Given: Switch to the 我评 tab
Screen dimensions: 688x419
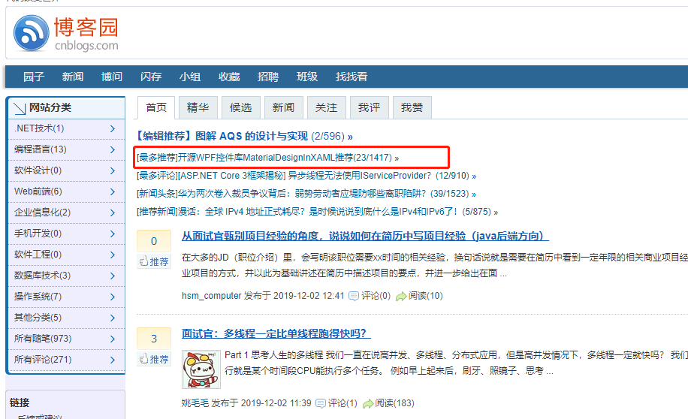Looking at the screenshot, I should click(369, 107).
